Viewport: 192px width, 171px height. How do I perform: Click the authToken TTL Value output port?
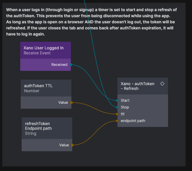(x=72, y=102)
